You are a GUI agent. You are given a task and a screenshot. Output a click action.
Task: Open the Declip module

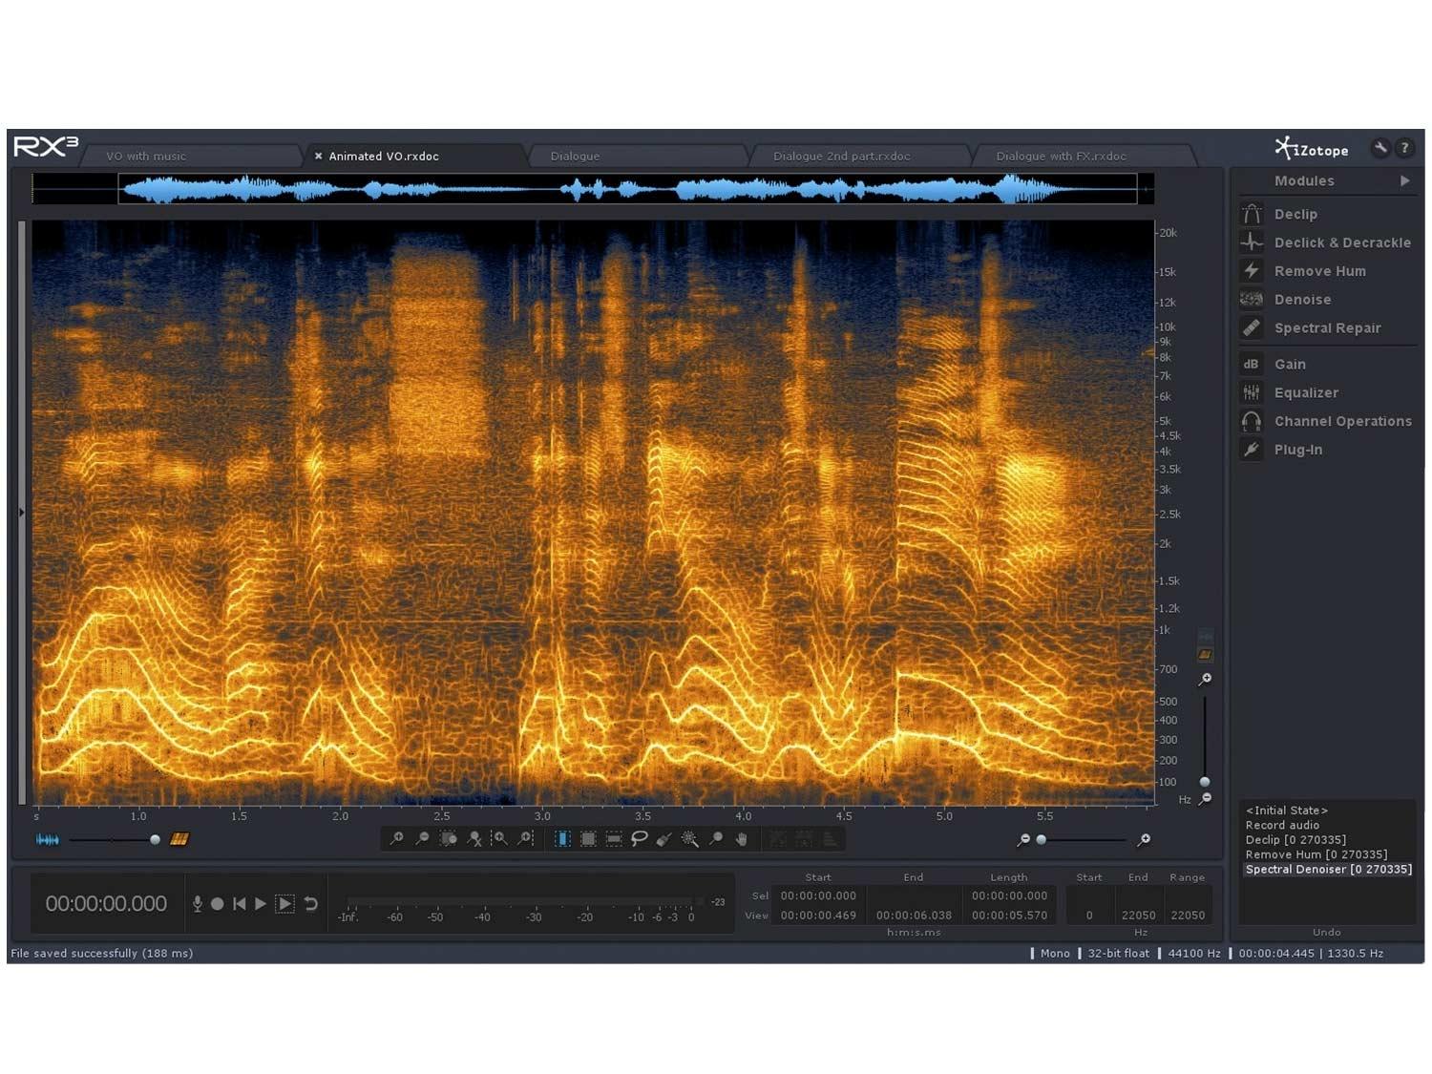pos(1295,214)
